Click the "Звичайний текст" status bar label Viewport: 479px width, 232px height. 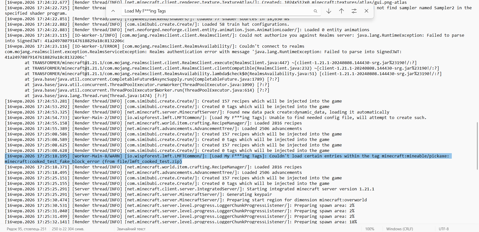tap(131, 229)
